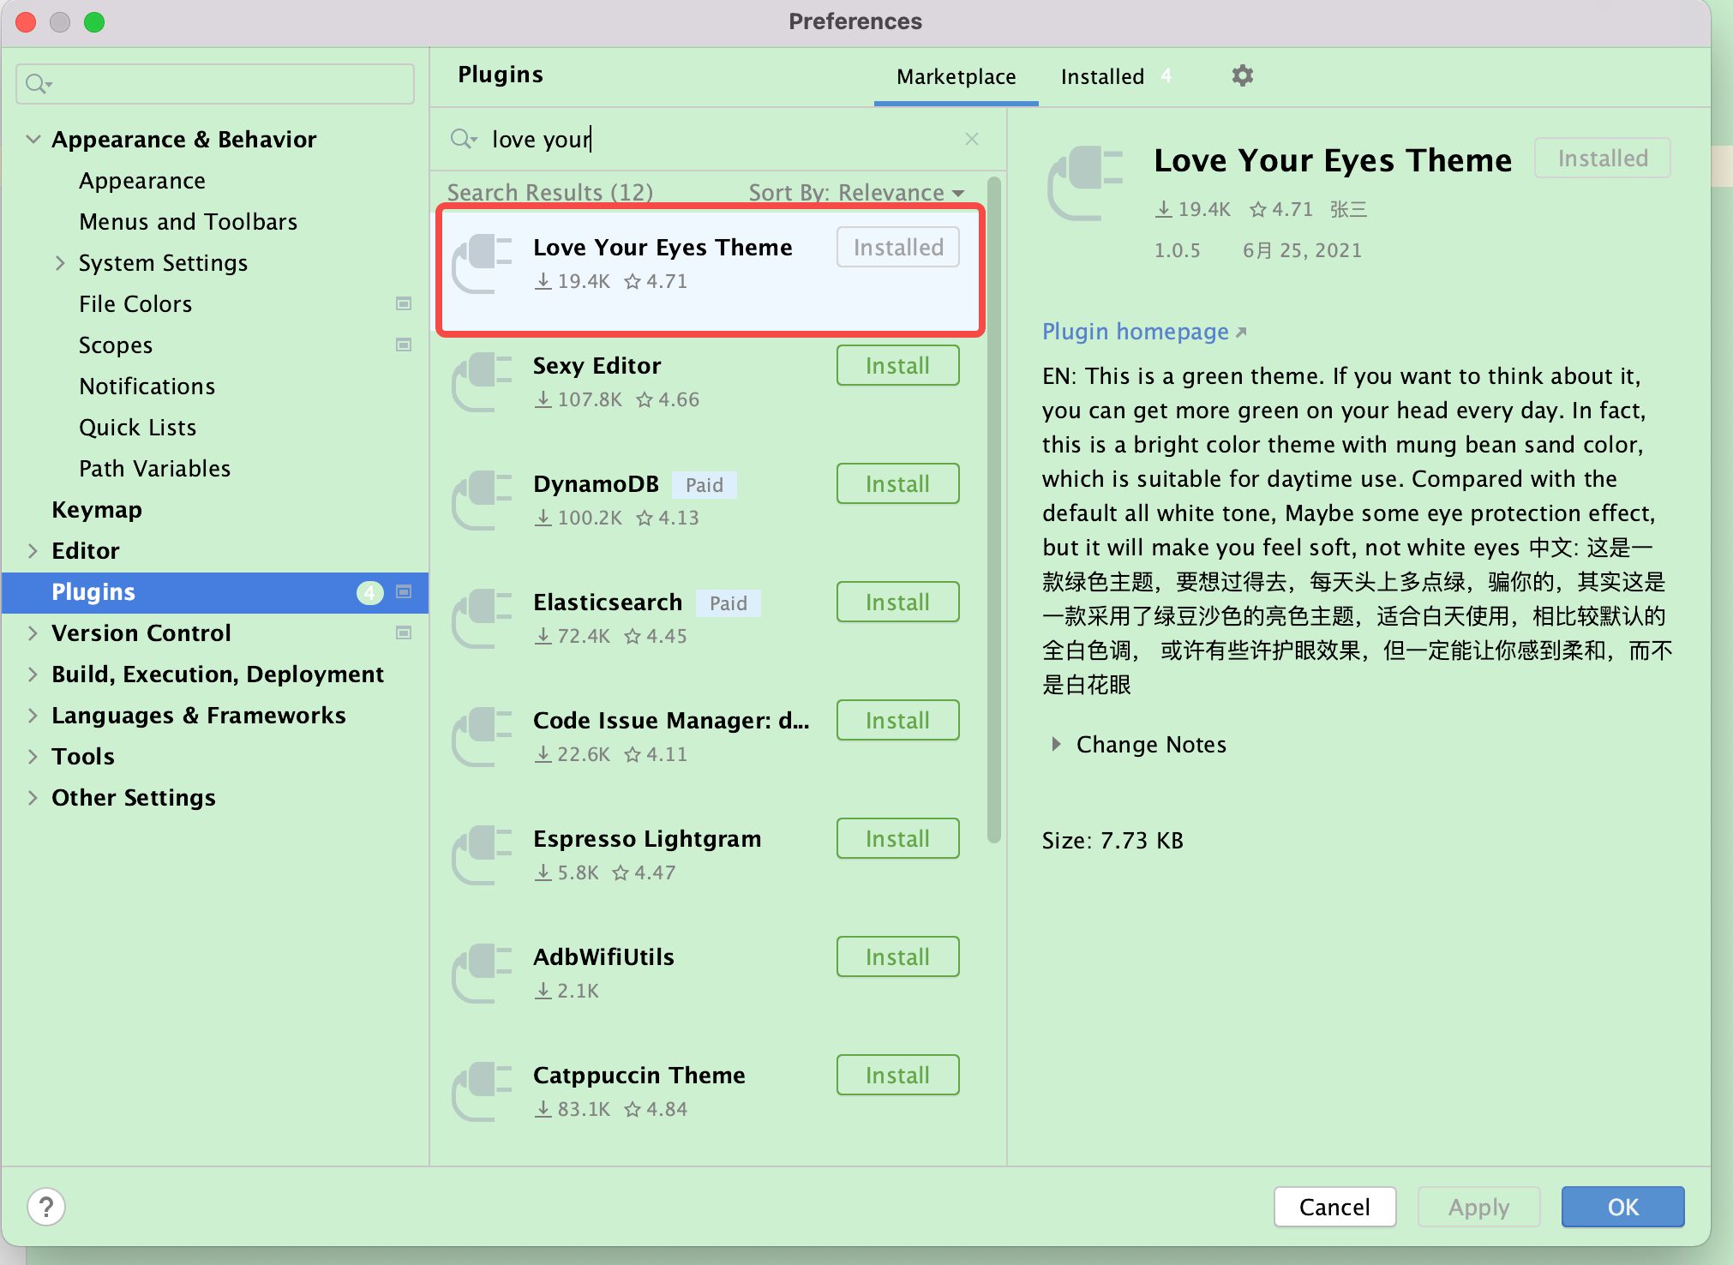
Task: Select Keymap menu item
Action: click(x=95, y=510)
